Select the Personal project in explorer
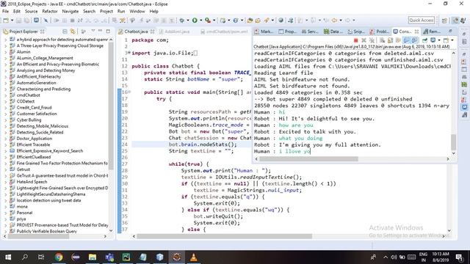470x264 pixels. [x=24, y=213]
